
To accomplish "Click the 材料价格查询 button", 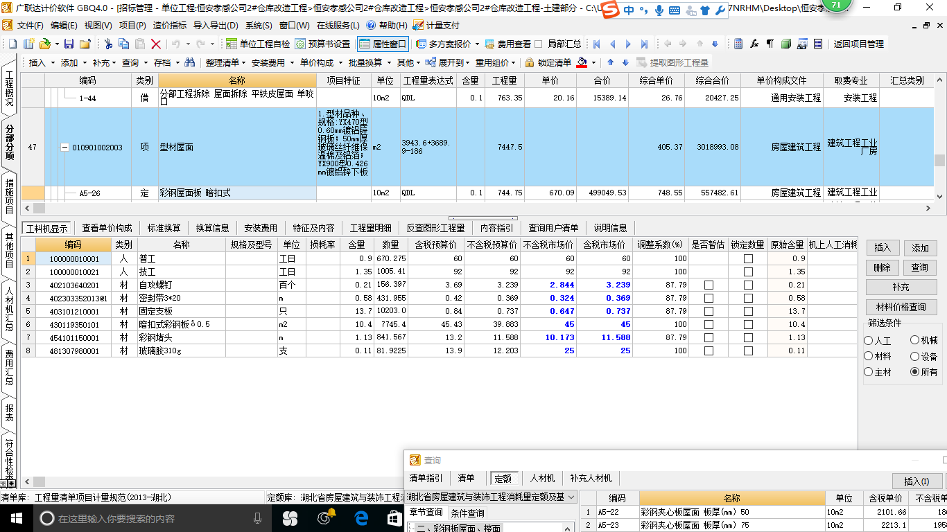I will 901,307.
